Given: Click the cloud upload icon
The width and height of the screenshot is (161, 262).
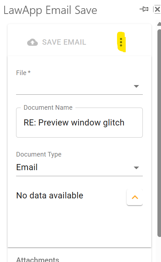Looking at the screenshot, I should coord(32,42).
